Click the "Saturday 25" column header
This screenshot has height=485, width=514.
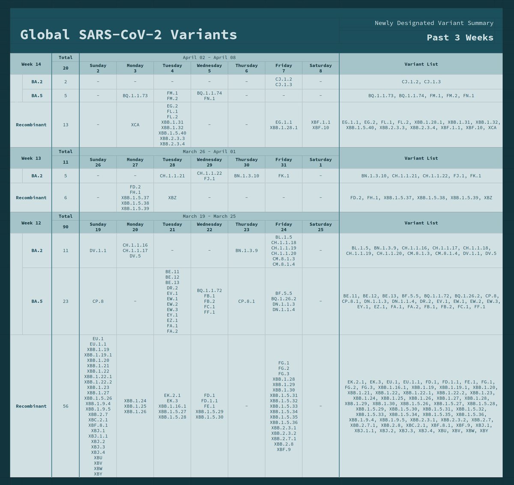point(321,227)
